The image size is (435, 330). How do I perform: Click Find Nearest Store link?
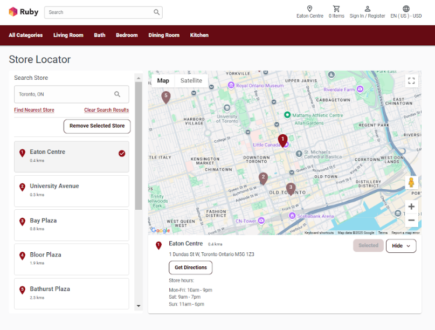pyautogui.click(x=34, y=110)
